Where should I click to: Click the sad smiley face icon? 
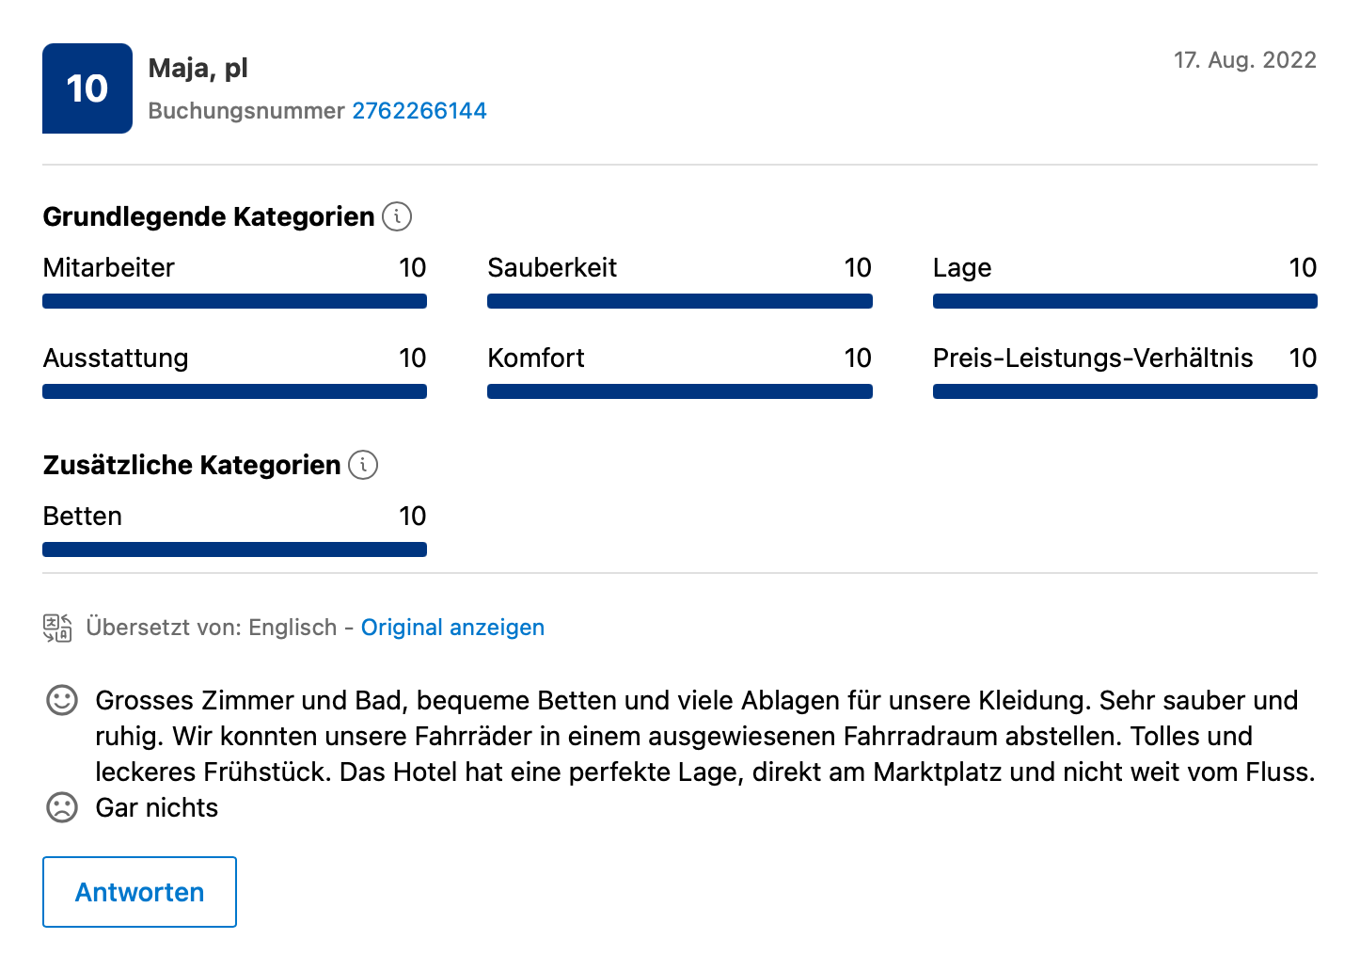(62, 807)
